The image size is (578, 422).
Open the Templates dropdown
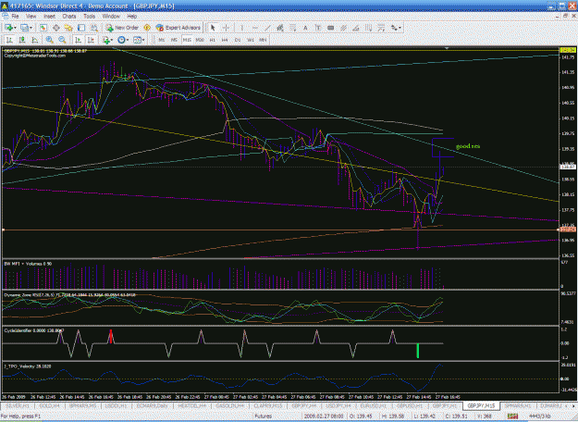coord(139,40)
